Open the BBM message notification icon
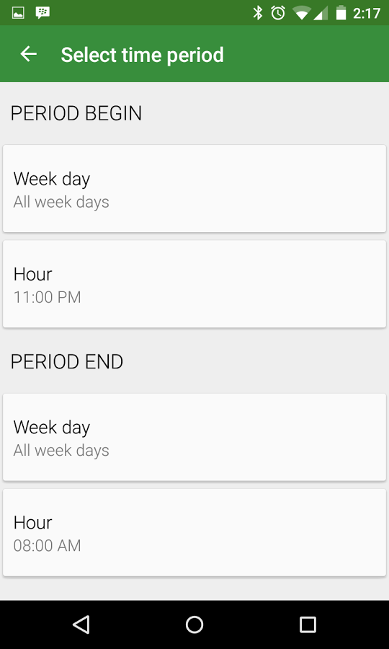This screenshot has height=649, width=389. 43,13
